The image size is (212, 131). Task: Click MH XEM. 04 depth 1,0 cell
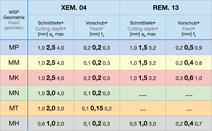[x=51, y=123]
